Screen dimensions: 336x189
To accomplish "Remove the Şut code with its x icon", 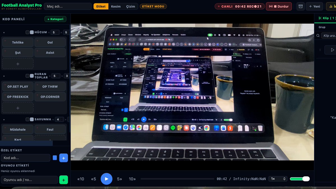I will pos(5,50).
